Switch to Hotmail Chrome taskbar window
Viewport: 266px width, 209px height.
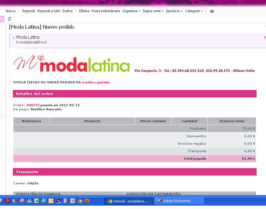pos(129,201)
